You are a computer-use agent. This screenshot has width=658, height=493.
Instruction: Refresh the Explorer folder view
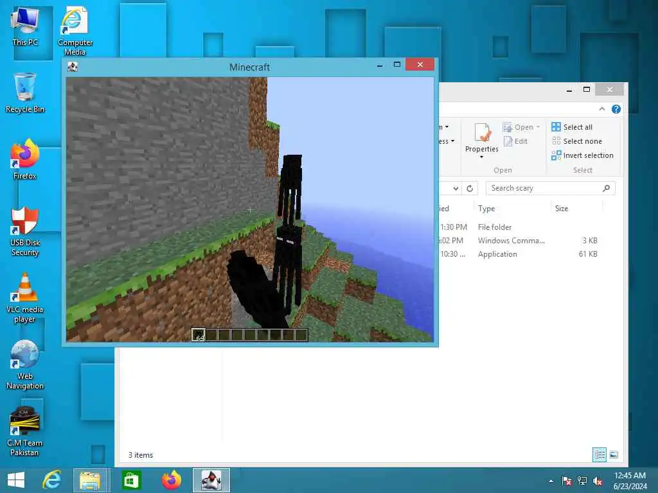(470, 189)
